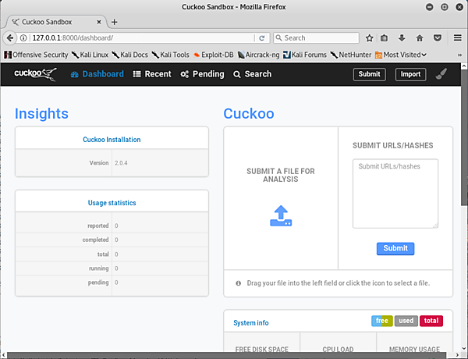Click the file upload icon
468x359 pixels.
[x=281, y=216]
